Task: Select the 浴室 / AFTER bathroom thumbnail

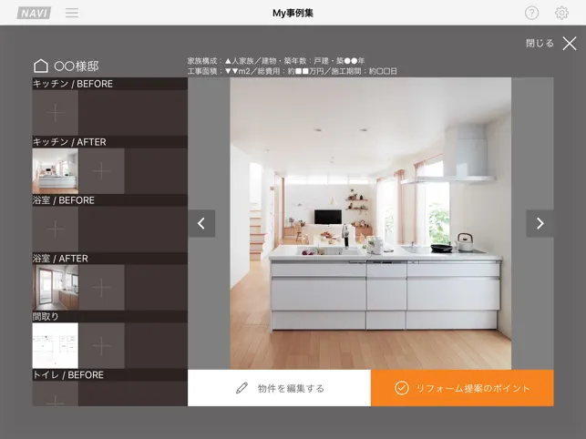Action: tap(56, 287)
